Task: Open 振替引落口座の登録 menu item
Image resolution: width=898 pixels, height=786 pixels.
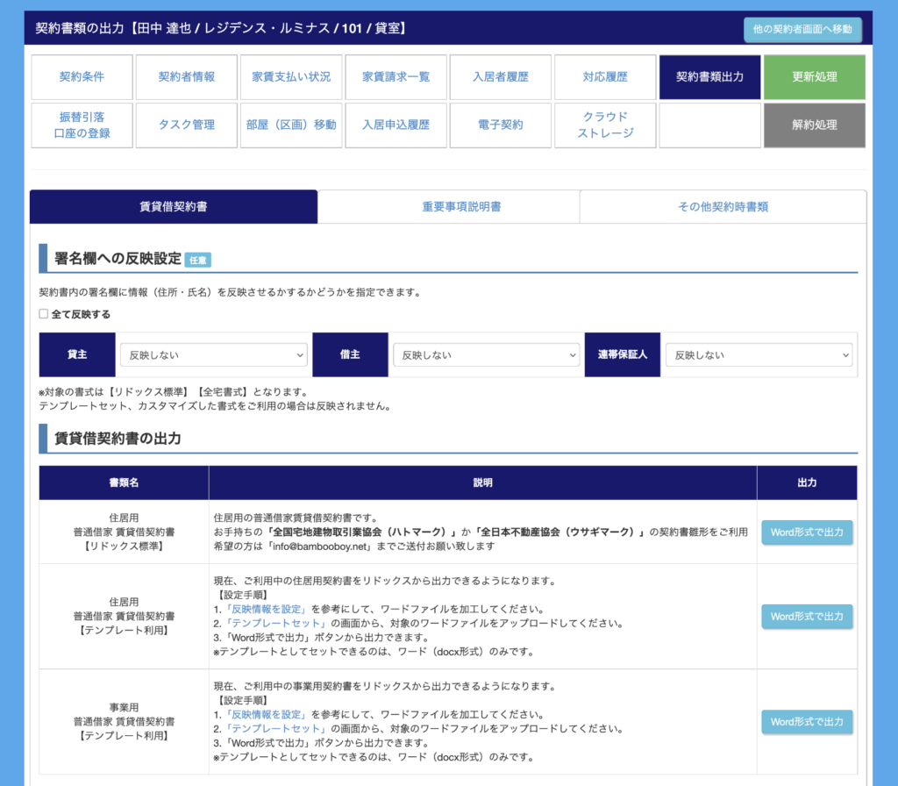Action: pos(82,125)
